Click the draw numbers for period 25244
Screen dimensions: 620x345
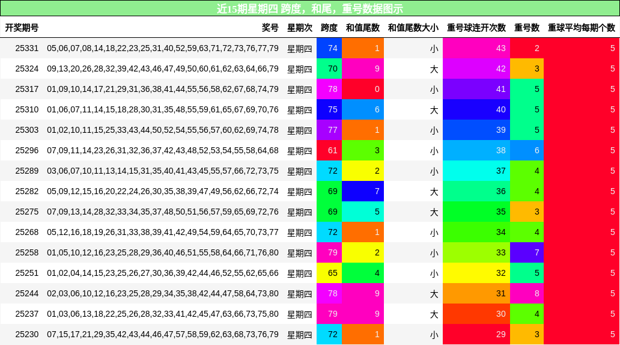coord(163,293)
